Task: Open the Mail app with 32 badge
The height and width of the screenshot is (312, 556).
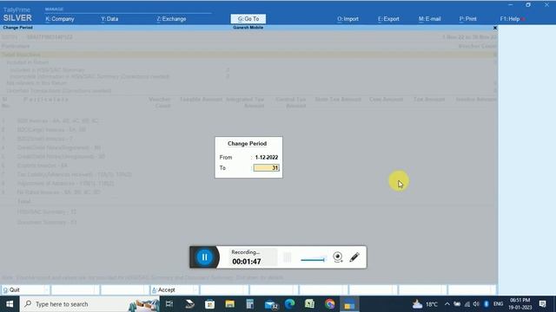Action: point(271,304)
